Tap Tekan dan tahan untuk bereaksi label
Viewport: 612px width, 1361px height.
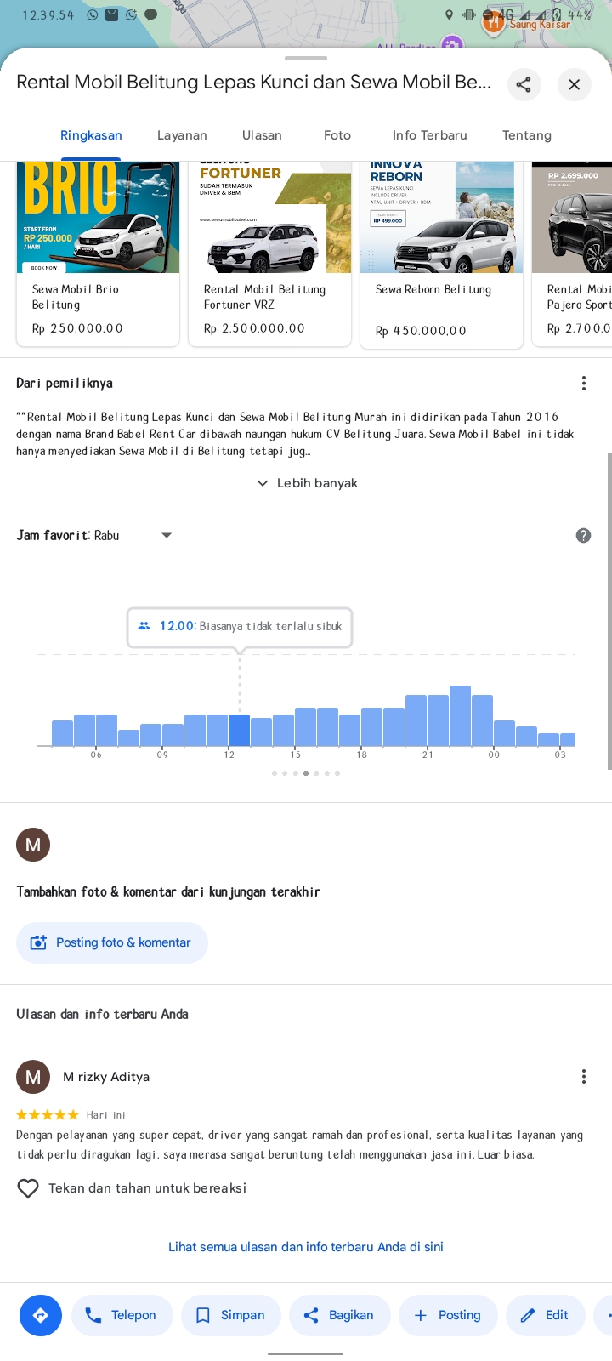point(147,1188)
